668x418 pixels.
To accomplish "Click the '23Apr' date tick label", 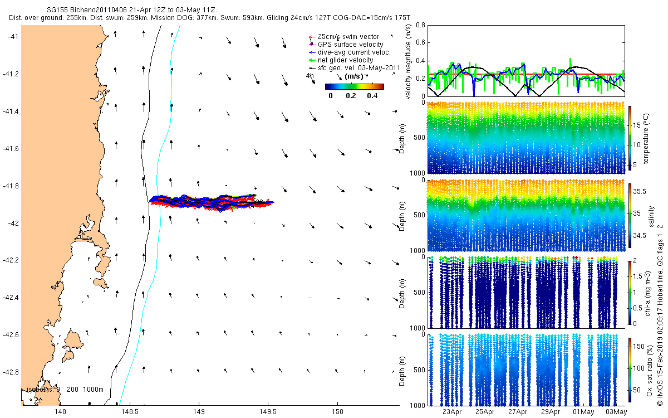I will pyautogui.click(x=452, y=412).
